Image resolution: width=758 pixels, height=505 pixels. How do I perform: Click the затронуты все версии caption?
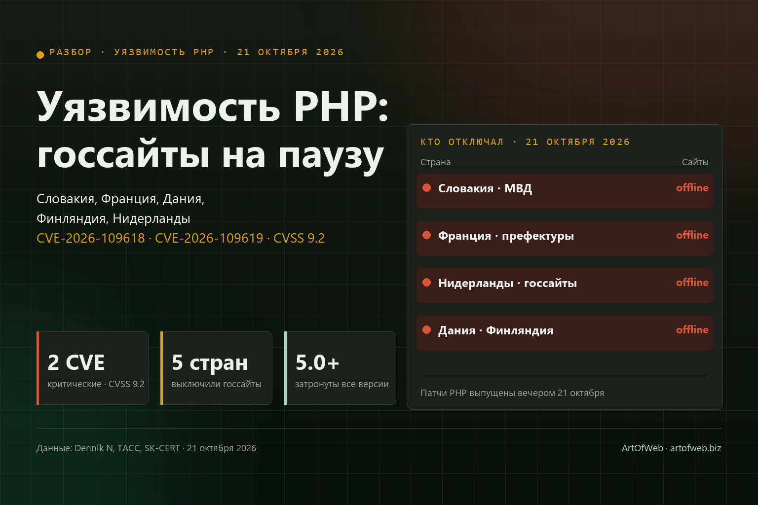tap(342, 384)
